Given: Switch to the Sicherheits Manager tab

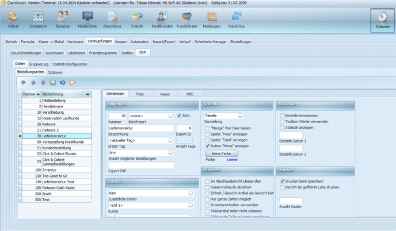Looking at the screenshot, I should 211,41.
